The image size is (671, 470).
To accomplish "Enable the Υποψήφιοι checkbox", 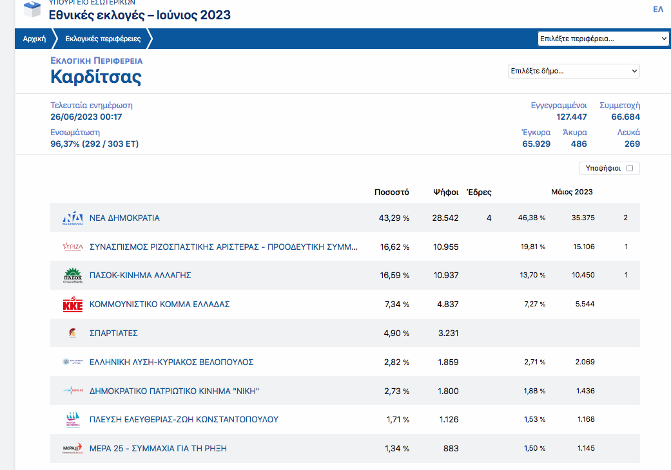I will coord(630,168).
